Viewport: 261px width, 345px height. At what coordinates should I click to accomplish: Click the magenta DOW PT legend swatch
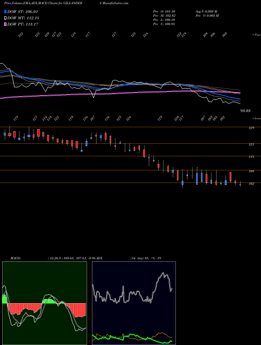(x=5, y=24)
